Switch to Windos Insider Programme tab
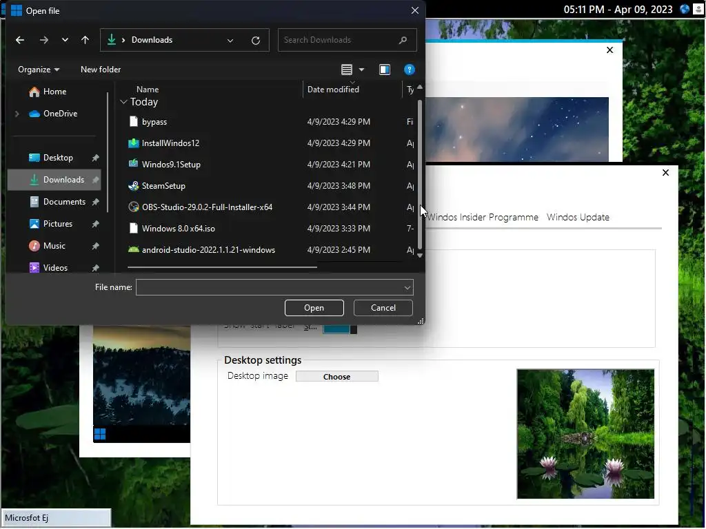The image size is (706, 529). tap(482, 217)
